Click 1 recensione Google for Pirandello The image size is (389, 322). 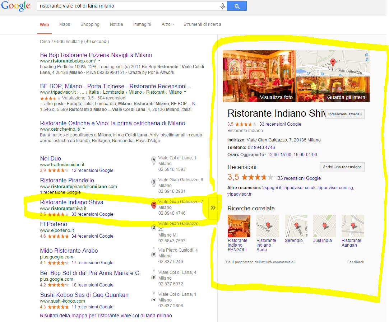coord(60,192)
